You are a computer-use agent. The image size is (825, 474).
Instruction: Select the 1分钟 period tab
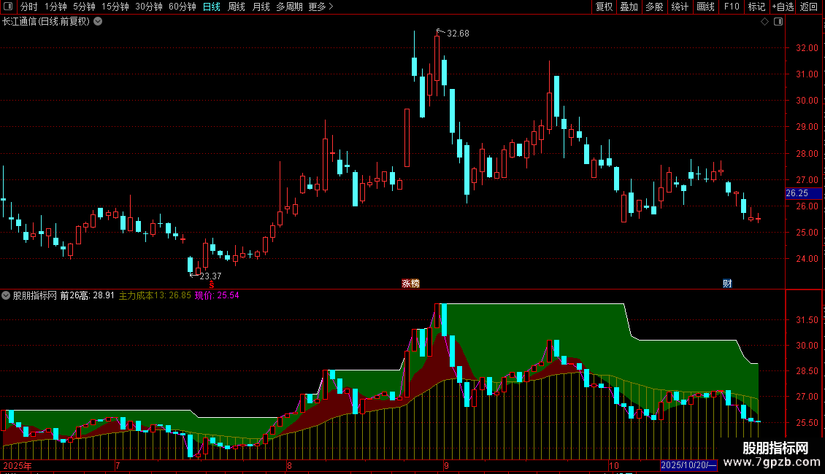tap(55, 7)
